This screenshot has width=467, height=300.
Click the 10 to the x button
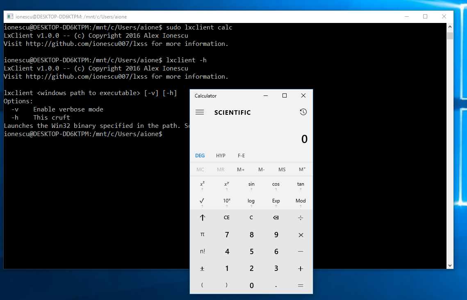227,201
